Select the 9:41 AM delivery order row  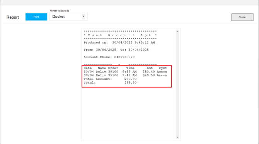tap(125, 75)
